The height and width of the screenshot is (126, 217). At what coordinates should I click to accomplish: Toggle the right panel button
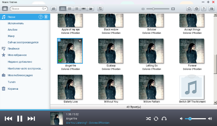[212, 9]
